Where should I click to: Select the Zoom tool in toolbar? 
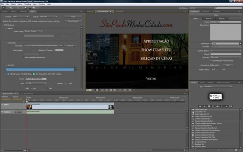(x=26, y=8)
